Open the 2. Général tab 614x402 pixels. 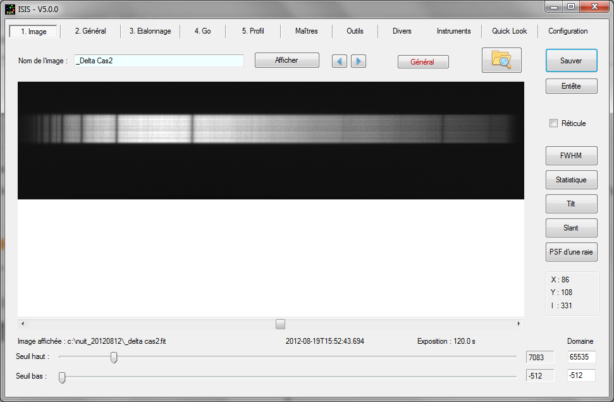(90, 31)
